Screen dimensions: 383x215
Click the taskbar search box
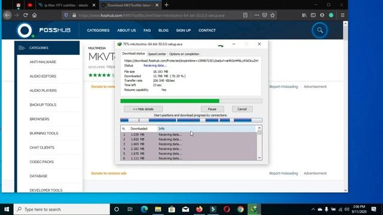[62, 209]
